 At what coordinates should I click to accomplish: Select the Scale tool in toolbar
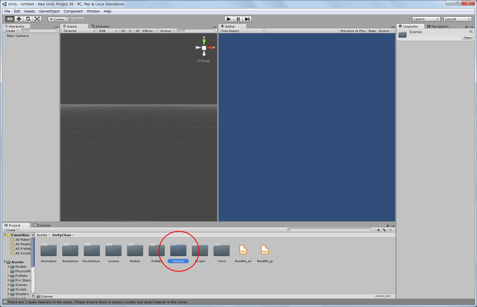[37, 19]
